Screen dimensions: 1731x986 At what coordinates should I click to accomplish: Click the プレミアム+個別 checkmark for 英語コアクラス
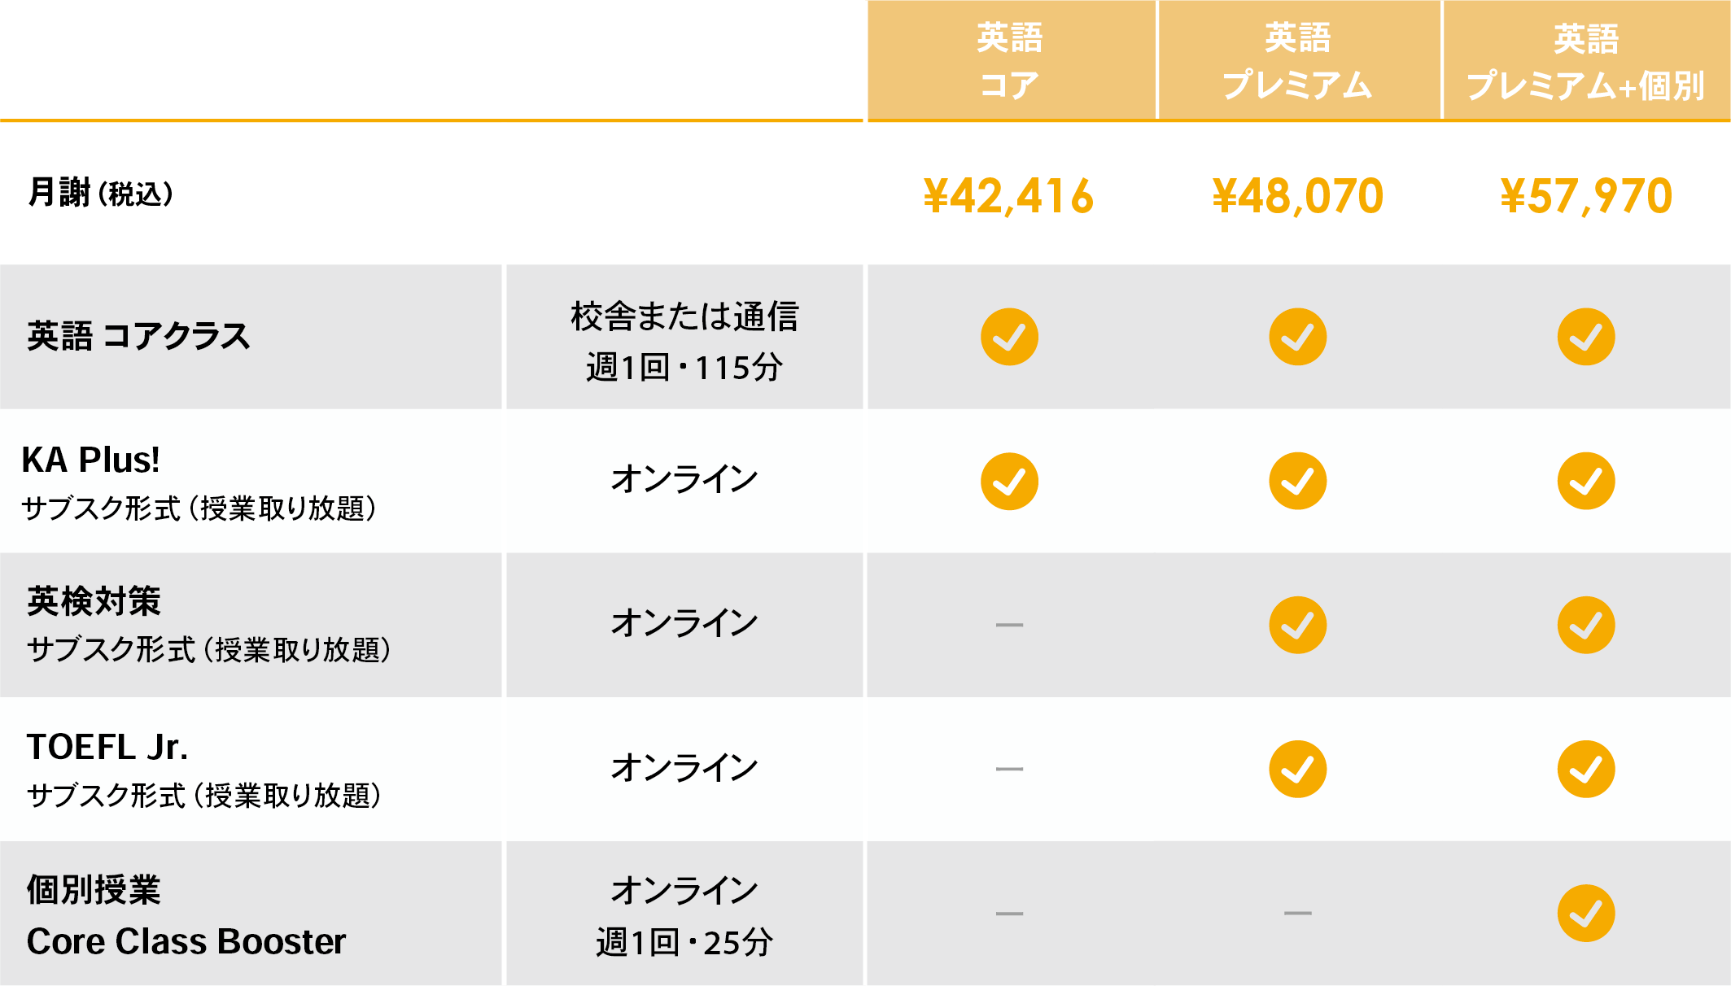click(1585, 337)
